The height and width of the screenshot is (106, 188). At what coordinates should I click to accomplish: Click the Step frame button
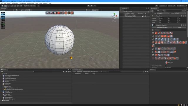tap(95, 6)
